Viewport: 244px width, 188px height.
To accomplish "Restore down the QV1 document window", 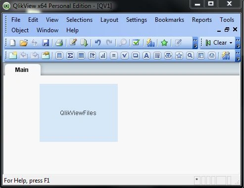I will [227, 30].
